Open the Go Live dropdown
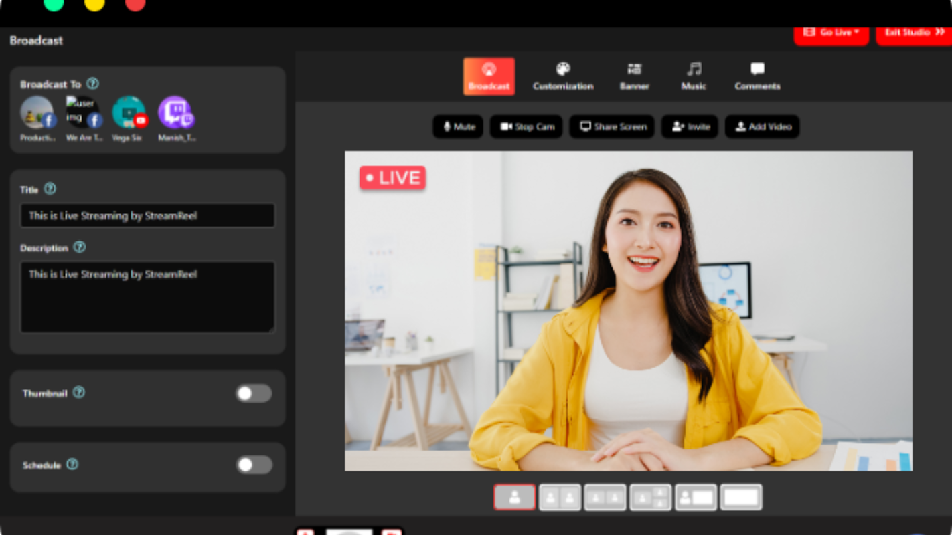Viewport: 952px width, 535px height. point(831,33)
